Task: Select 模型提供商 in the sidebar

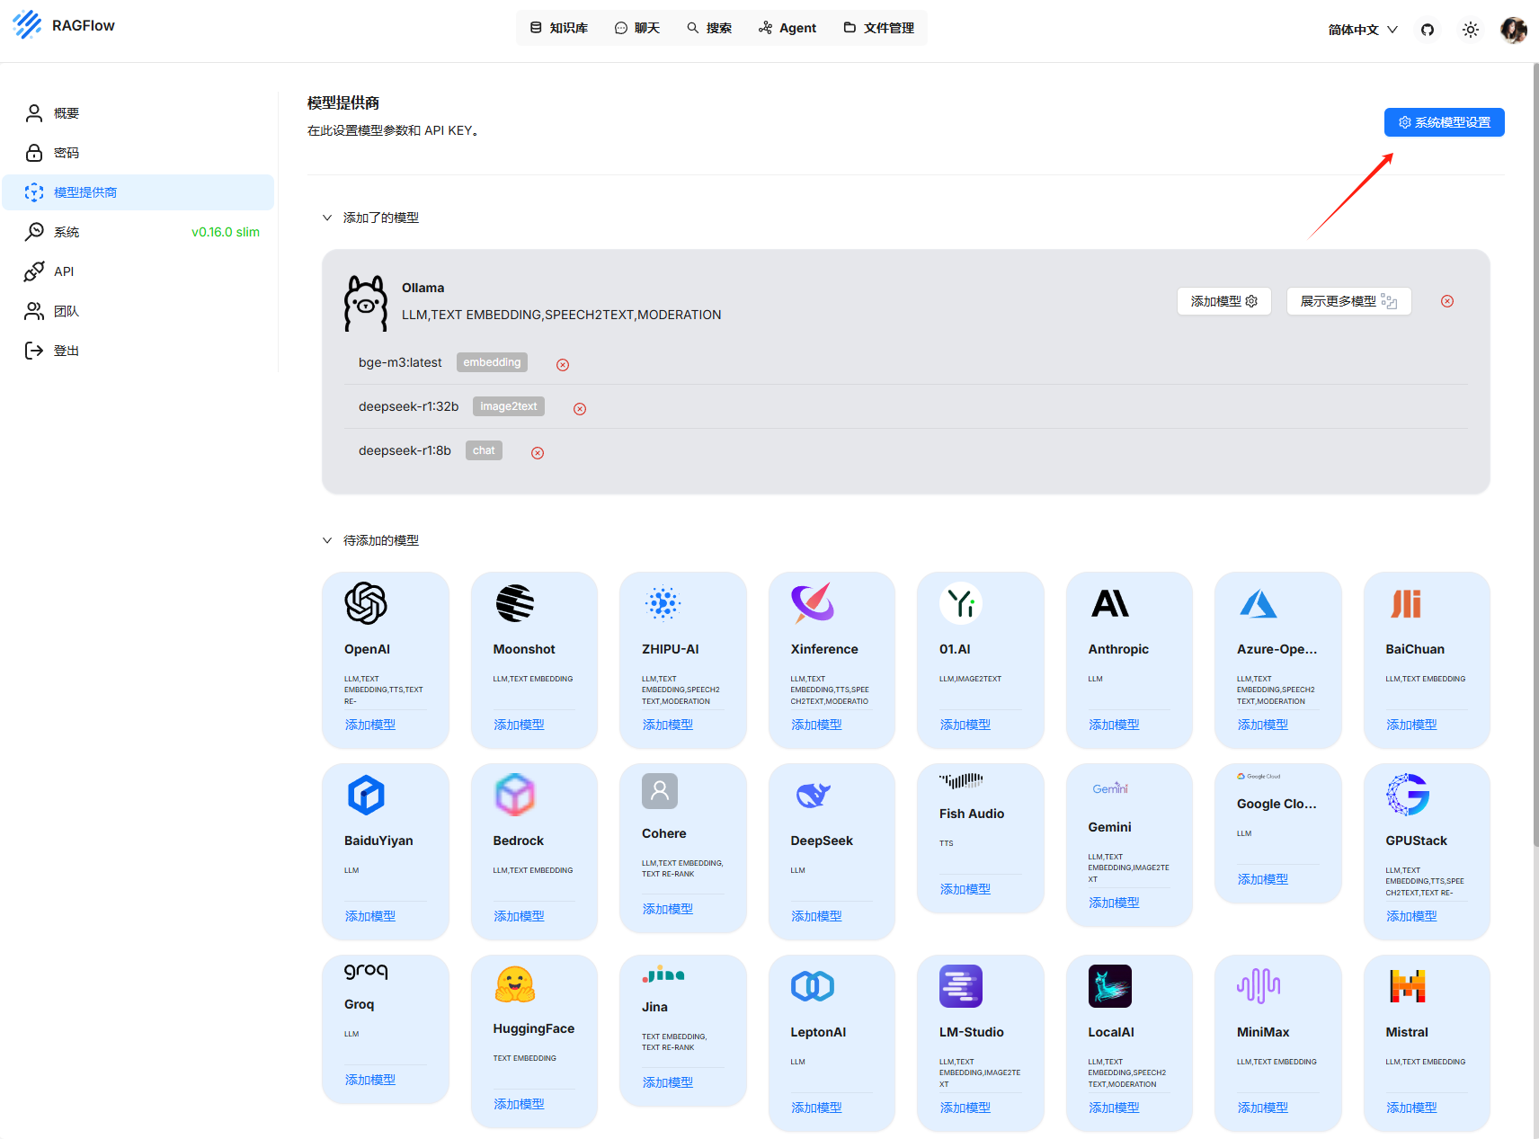Action: 138,192
